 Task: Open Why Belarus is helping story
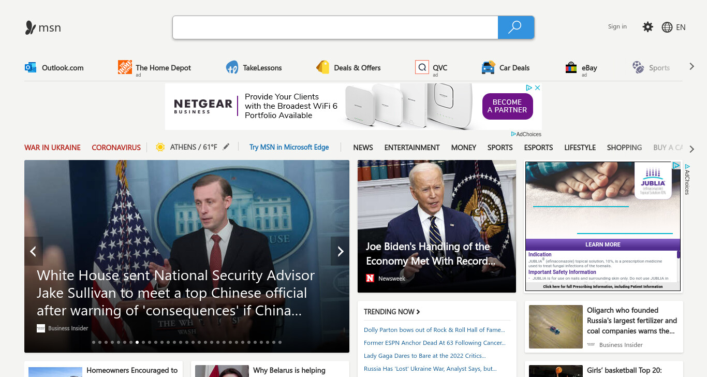[289, 370]
